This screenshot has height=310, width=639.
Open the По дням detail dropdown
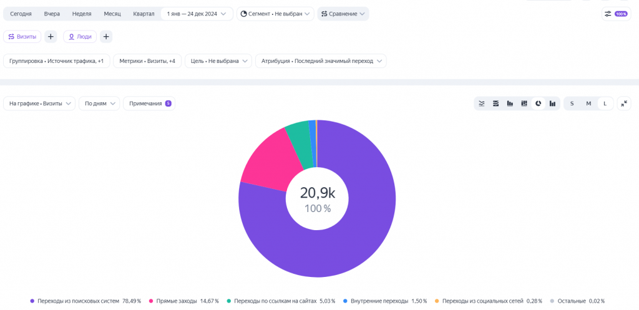tap(99, 104)
